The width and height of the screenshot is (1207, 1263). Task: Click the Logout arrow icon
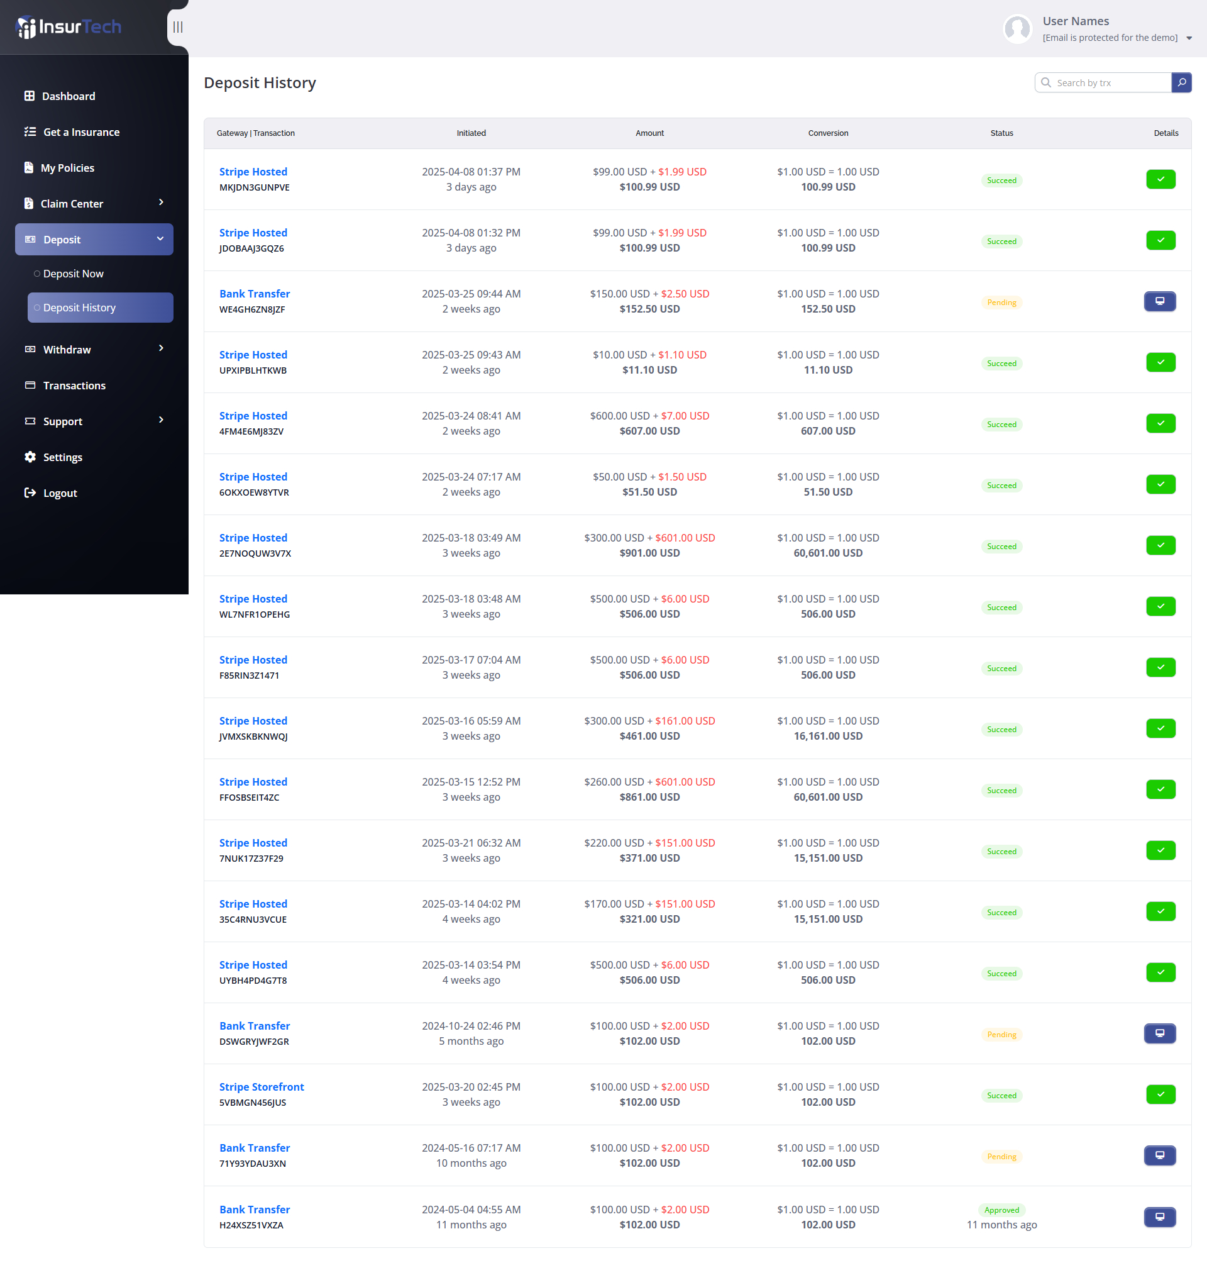[30, 493]
